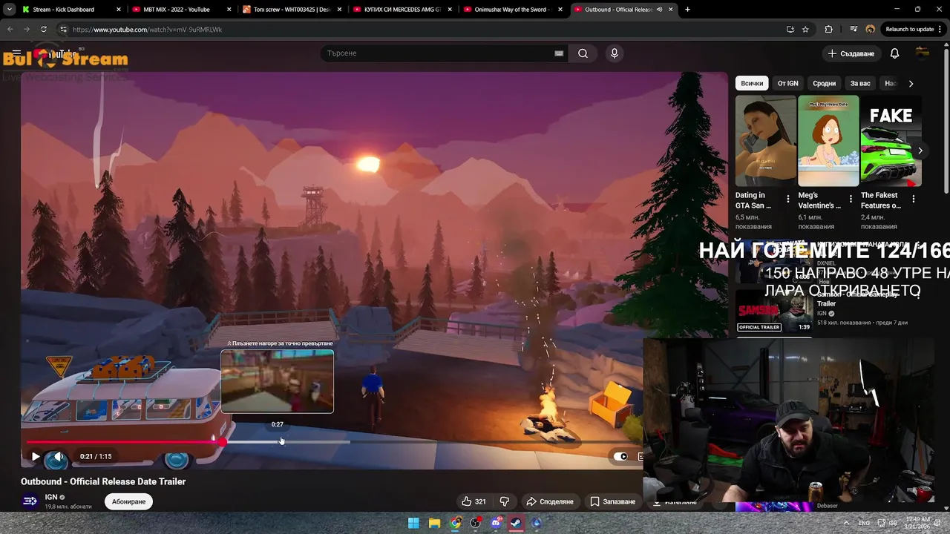Close the Outbound - Official Release tab
Image resolution: width=950 pixels, height=534 pixels.
(671, 10)
